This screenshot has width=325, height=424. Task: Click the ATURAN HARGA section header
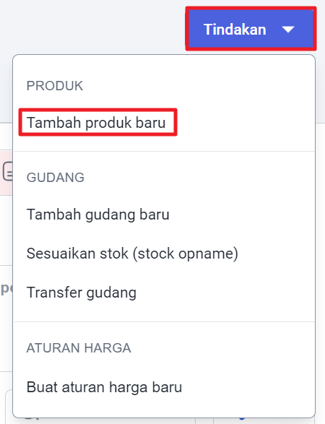click(x=79, y=348)
